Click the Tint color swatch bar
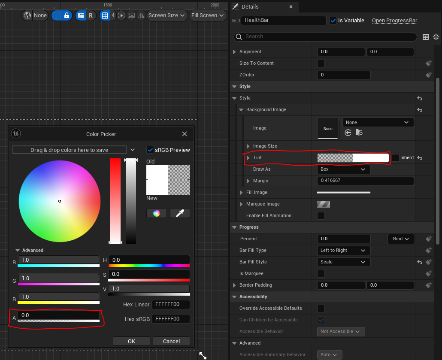This screenshot has height=360, width=442. (353, 158)
